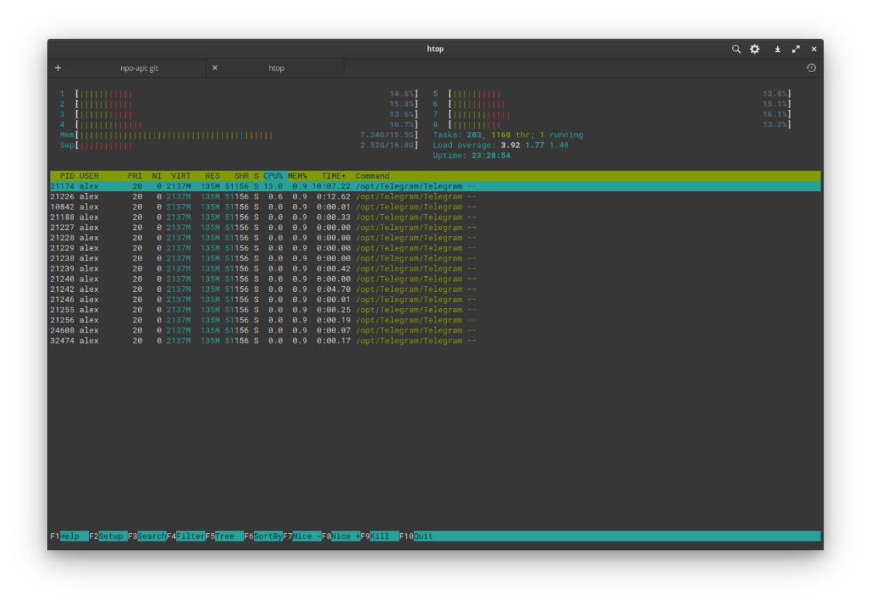This screenshot has width=871, height=606.
Task: Click the 10:07.22 time value
Action: click(x=331, y=186)
